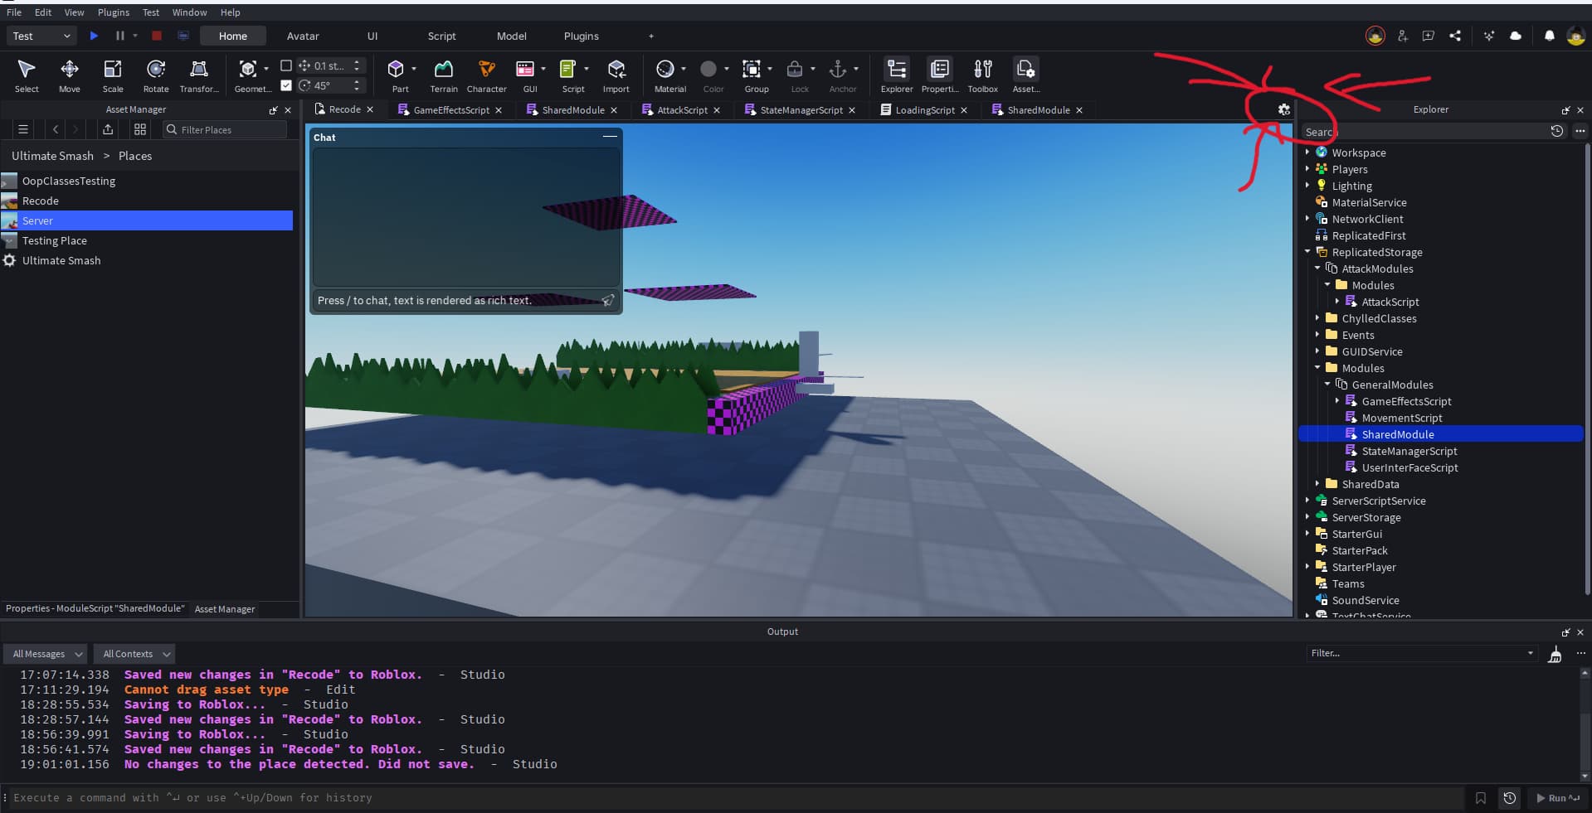Open the Testing Place entry
Viewport: 1592px width, 813px height.
click(x=55, y=240)
